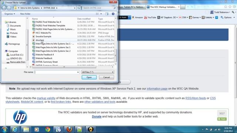Expand the Games toolbar dropdown
Screen dimensions: 237x133
pyautogui.click(x=200, y=17)
